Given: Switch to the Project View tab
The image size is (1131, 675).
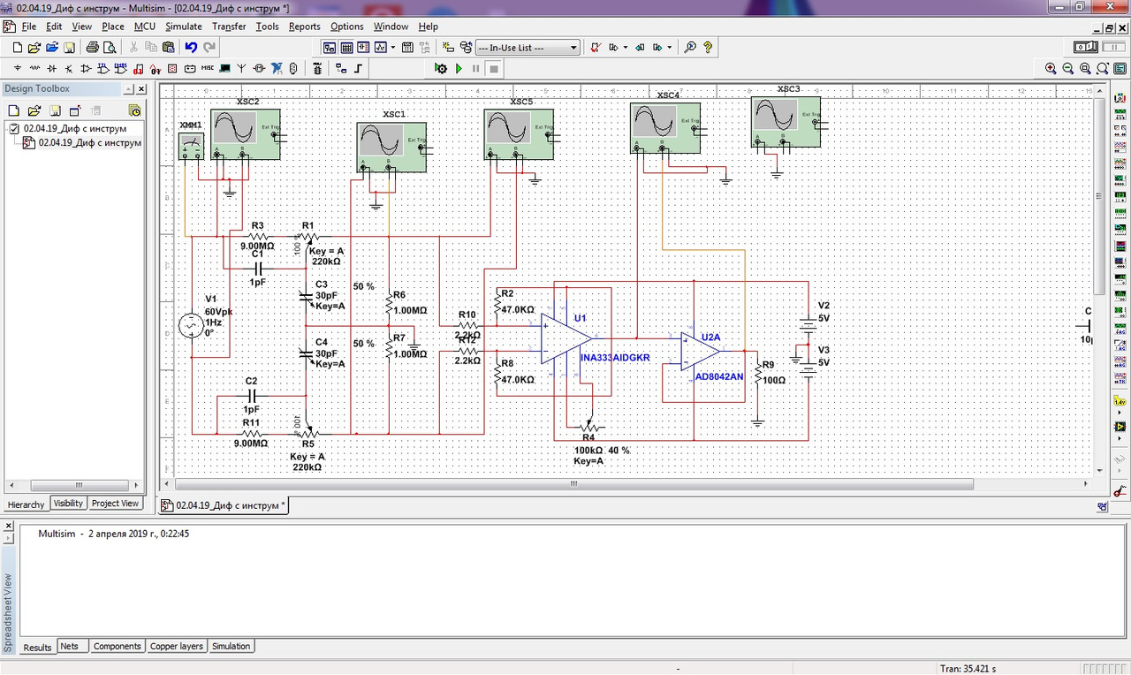Looking at the screenshot, I should 116,504.
